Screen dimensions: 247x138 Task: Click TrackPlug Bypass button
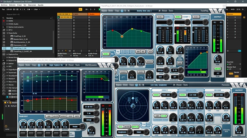(x=104, y=11)
